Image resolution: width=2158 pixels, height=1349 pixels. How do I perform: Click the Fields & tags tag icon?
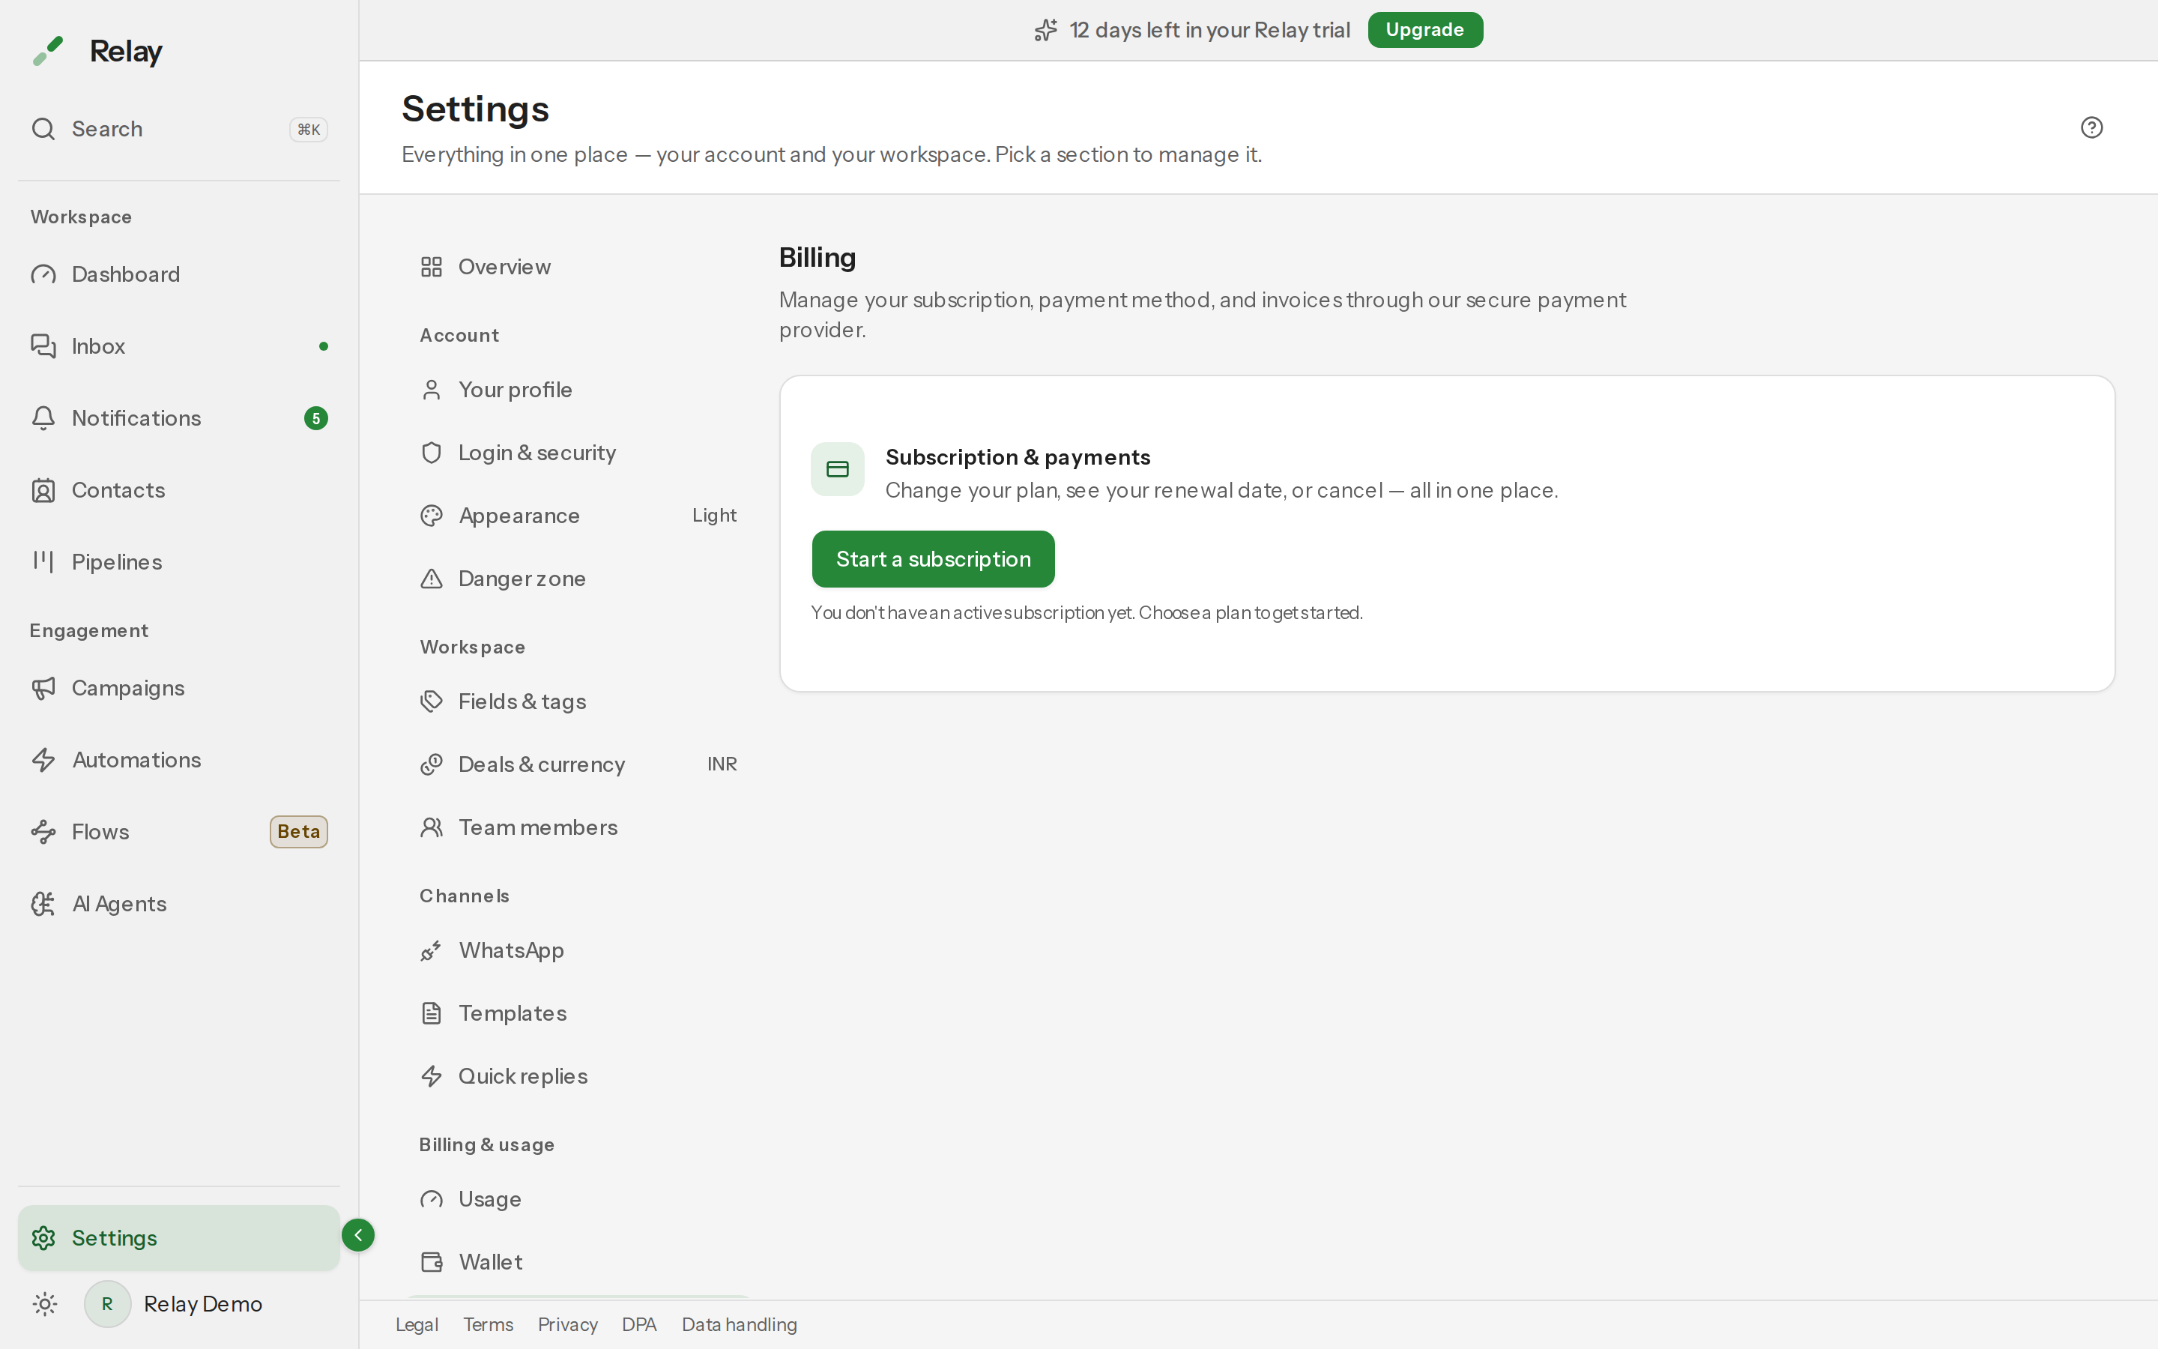tap(432, 702)
